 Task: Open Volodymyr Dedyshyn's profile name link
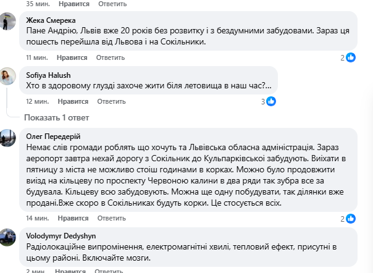(61, 235)
